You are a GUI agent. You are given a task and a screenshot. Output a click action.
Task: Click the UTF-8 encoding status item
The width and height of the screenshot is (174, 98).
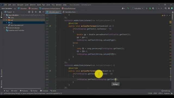(160, 93)
